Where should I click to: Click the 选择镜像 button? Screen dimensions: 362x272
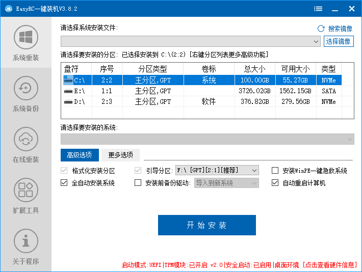pyautogui.click(x=339, y=41)
